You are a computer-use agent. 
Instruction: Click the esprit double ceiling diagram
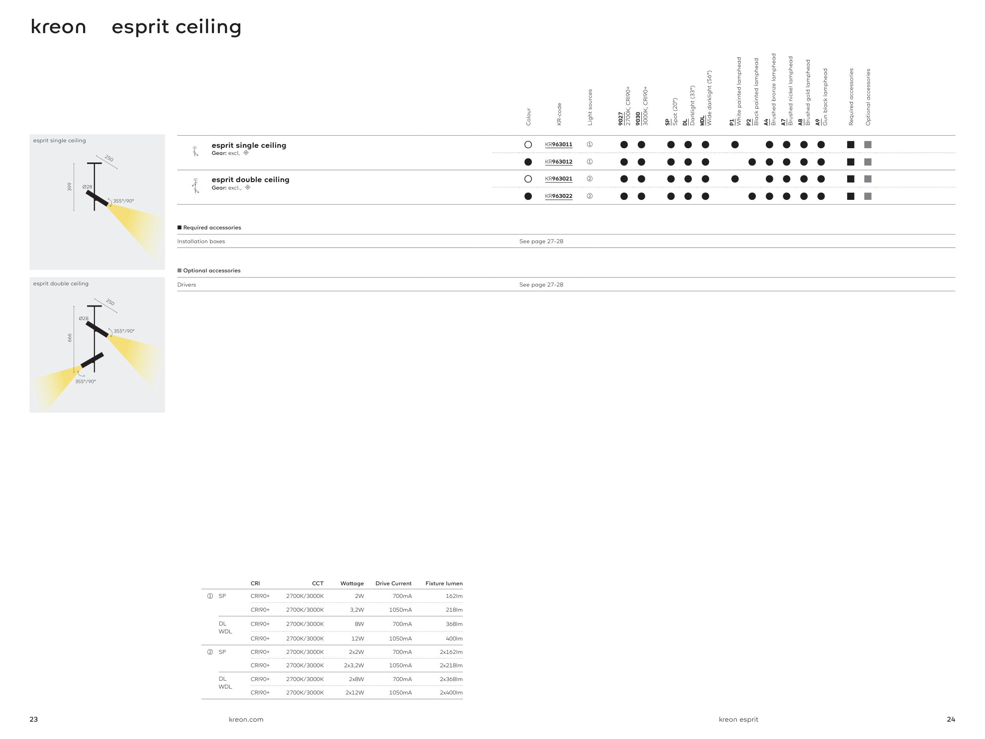pos(97,345)
